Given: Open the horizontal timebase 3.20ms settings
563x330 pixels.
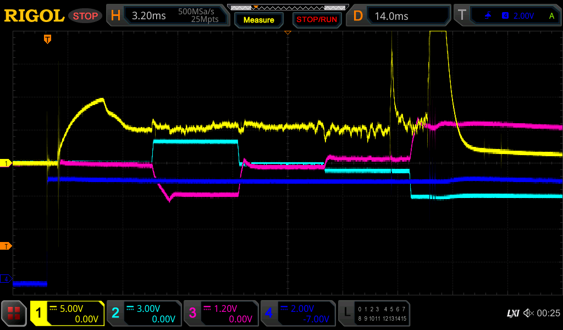Looking at the screenshot, I should click(168, 16).
